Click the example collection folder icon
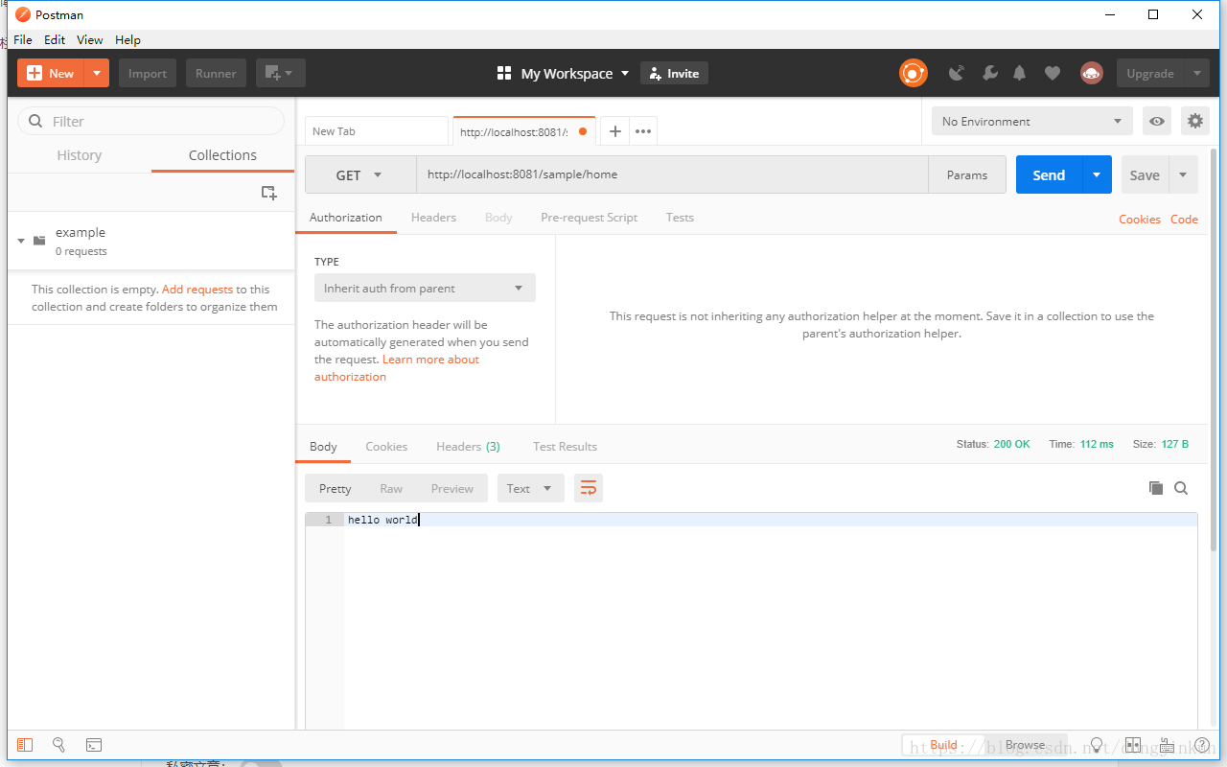This screenshot has width=1227, height=767. tap(39, 241)
